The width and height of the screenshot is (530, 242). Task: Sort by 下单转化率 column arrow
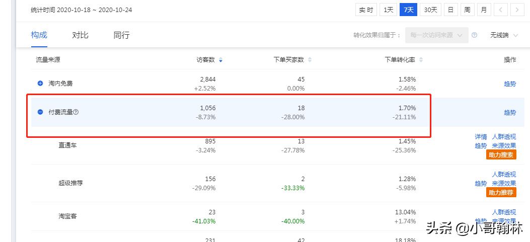tap(421, 60)
